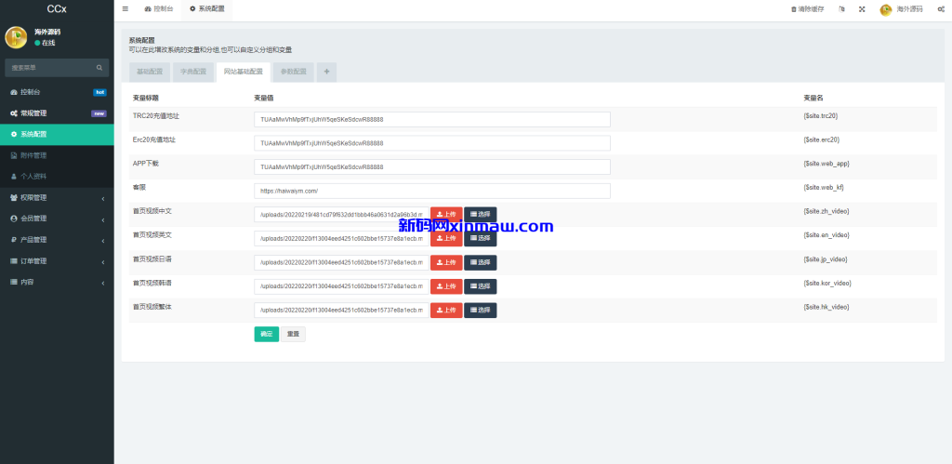Click the green 确定 submit button
This screenshot has width=952, height=464.
pyautogui.click(x=266, y=334)
